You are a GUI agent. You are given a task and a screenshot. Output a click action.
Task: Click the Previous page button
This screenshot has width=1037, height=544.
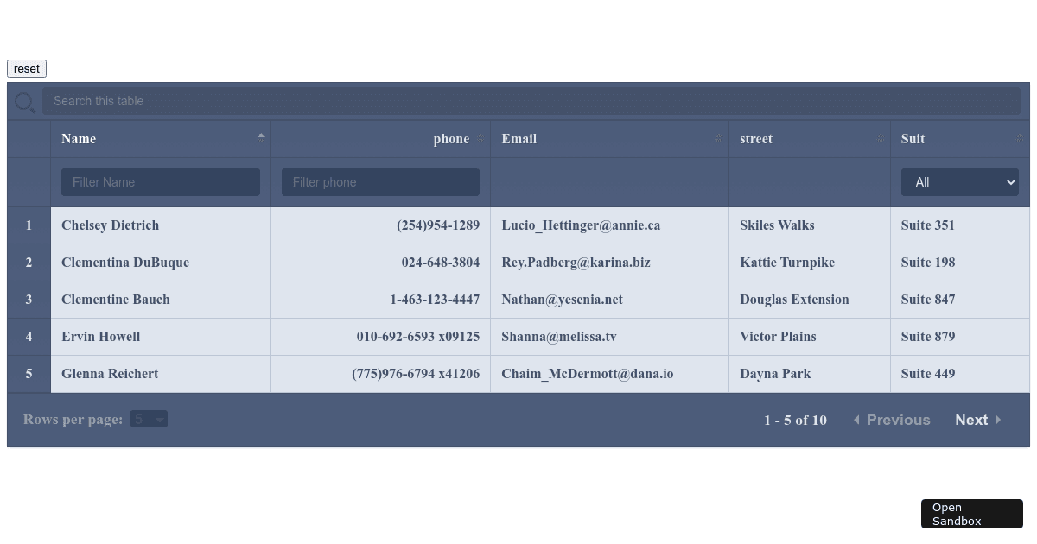pyautogui.click(x=891, y=420)
